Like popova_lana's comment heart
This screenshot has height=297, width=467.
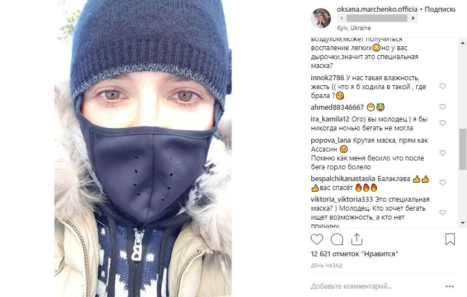pyautogui.click(x=442, y=153)
